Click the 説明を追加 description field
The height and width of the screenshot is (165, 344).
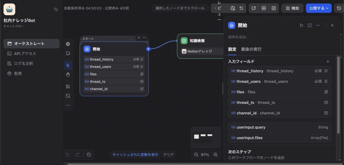(239, 37)
